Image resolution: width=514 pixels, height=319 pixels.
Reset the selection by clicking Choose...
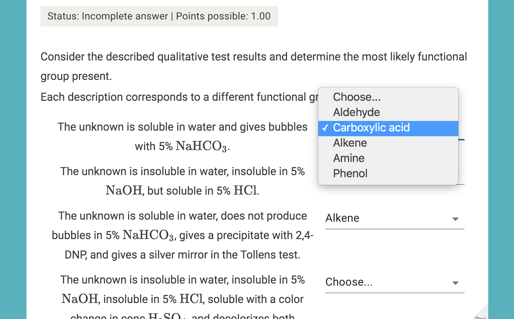pos(357,97)
